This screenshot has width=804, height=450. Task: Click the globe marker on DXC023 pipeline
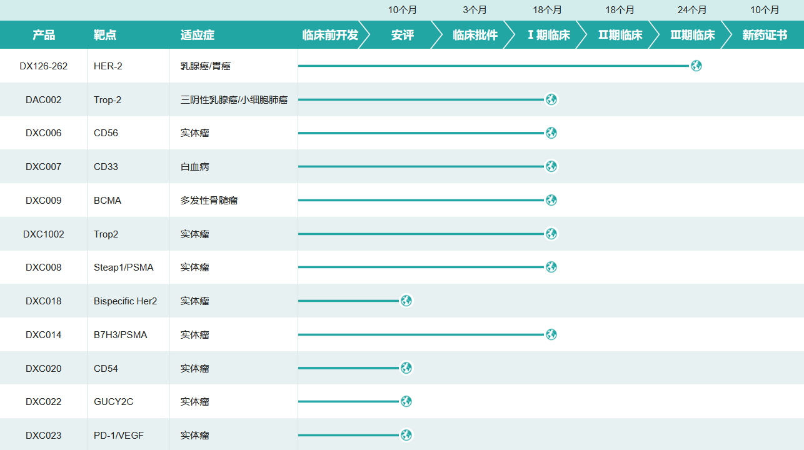[x=406, y=435]
